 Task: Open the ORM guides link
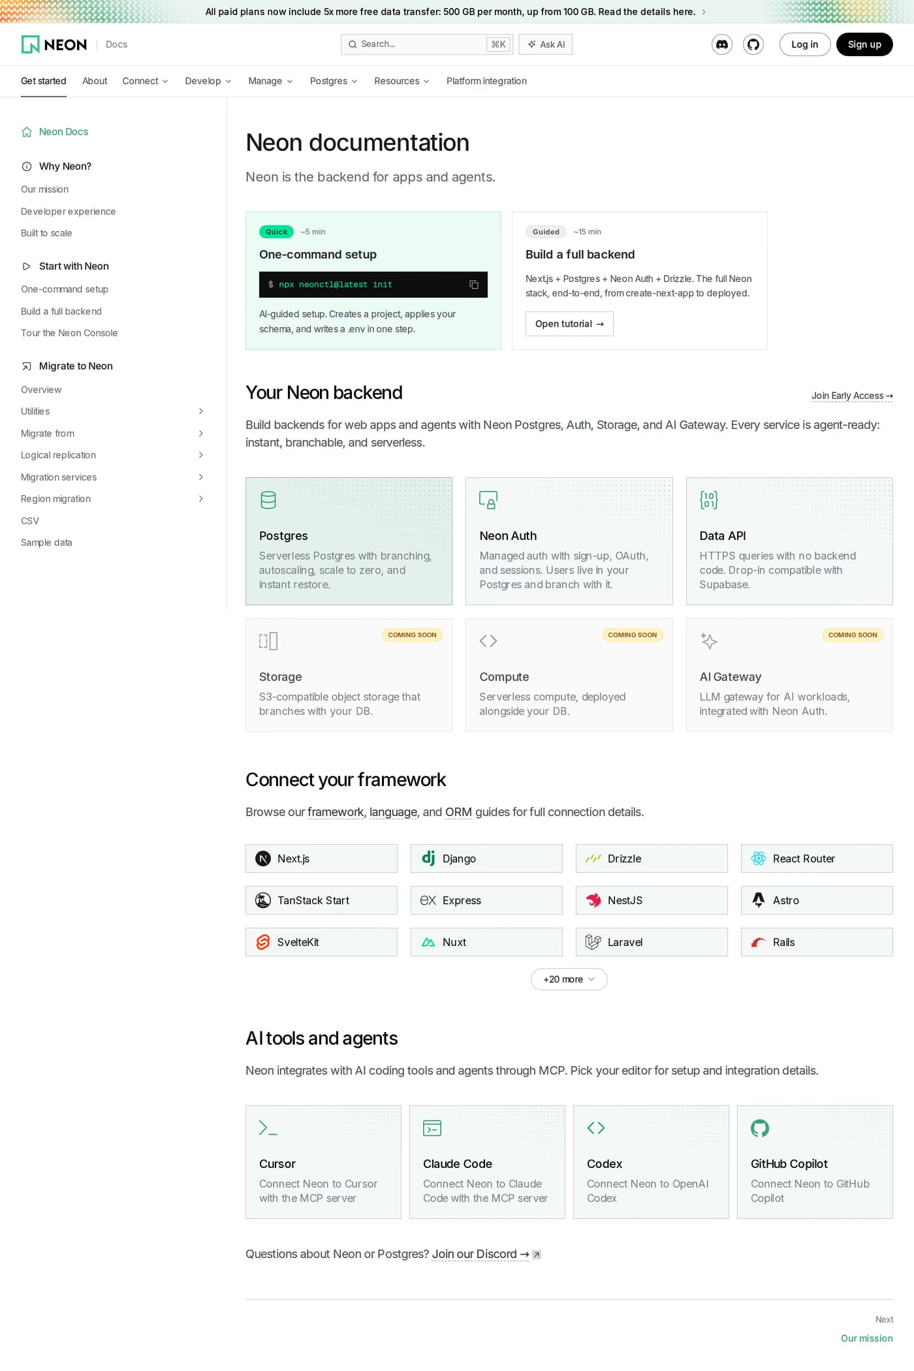point(458,812)
